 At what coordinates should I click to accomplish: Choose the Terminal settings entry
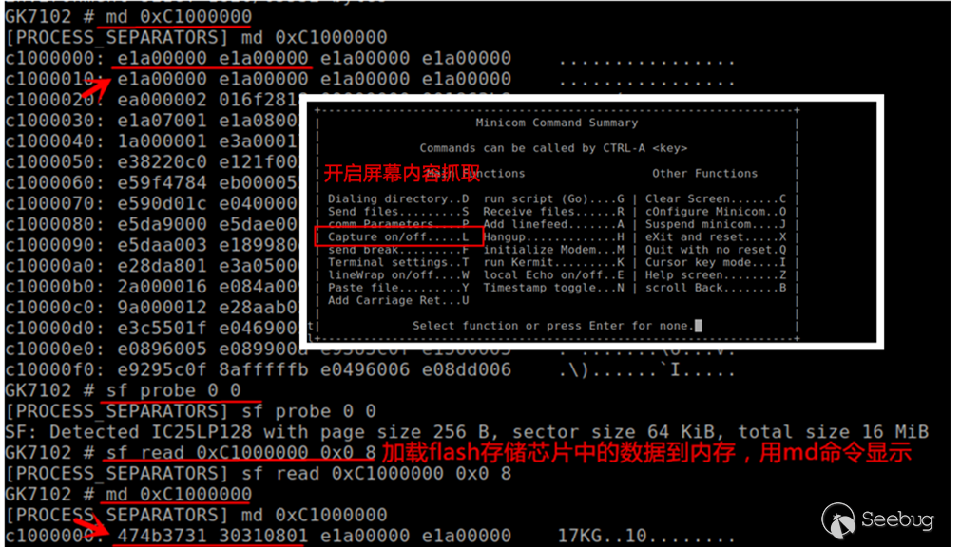coord(398,262)
